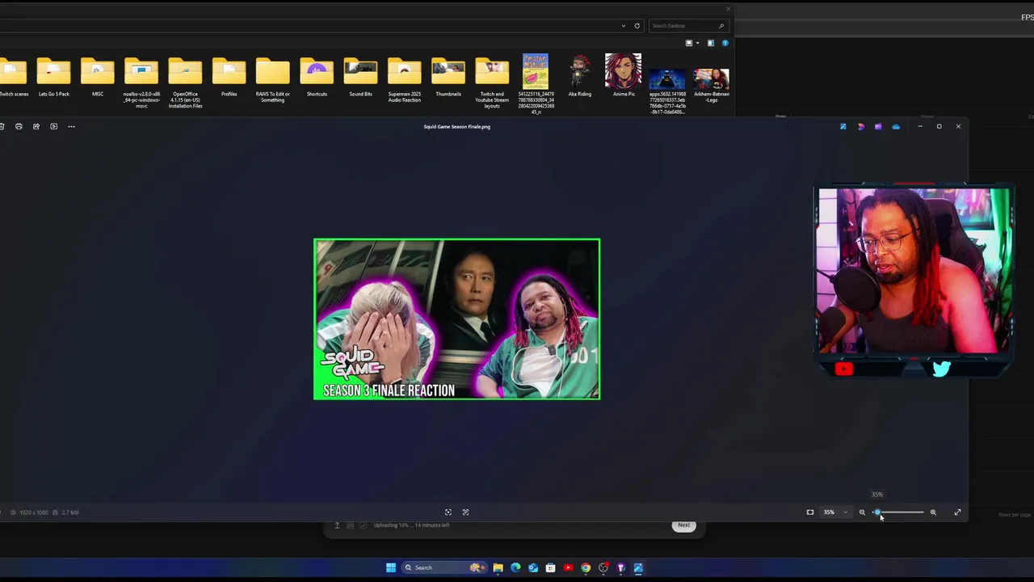
Task: Open the 35% zoom level dropdown
Action: (835, 512)
